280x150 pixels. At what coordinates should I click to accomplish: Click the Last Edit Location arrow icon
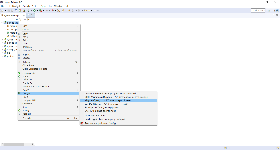tap(85, 10)
